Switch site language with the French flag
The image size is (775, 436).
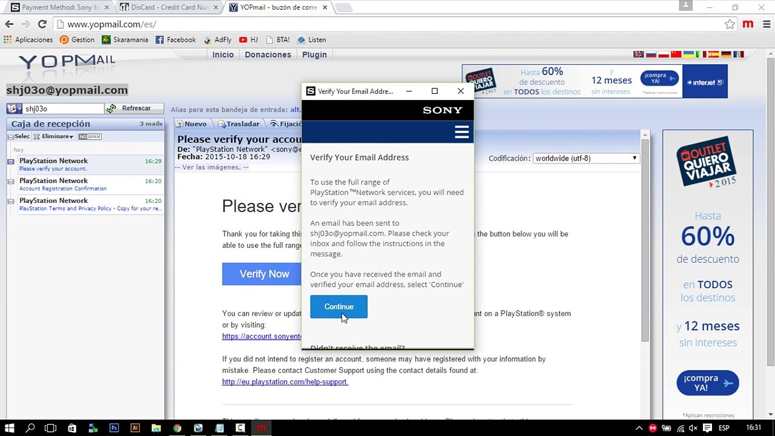point(739,54)
